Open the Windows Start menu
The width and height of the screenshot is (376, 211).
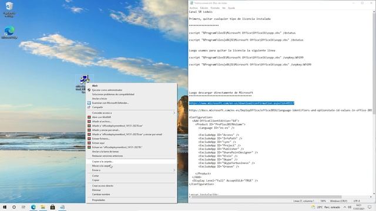(5, 207)
